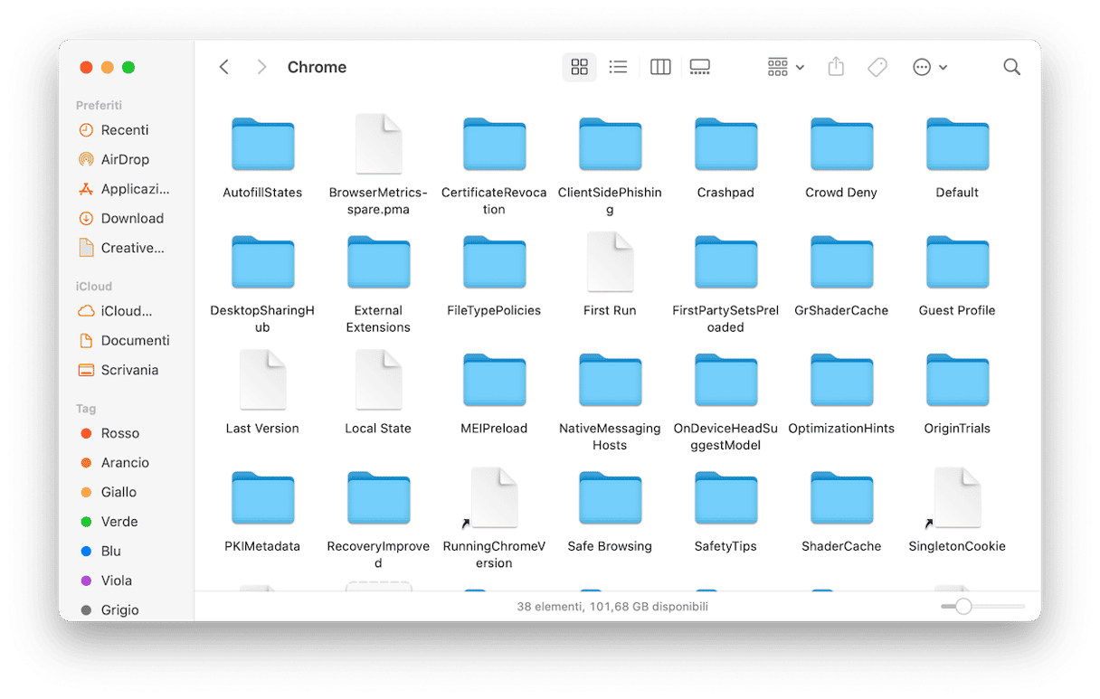Select the External Extensions folder
1100x699 pixels.
click(378, 262)
